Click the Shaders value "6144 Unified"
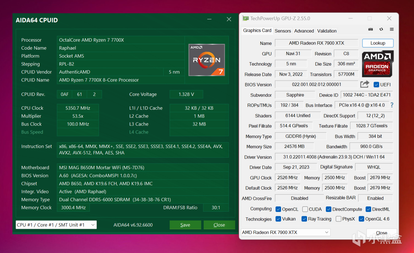Viewport: 414px width, 253px height. click(298, 115)
